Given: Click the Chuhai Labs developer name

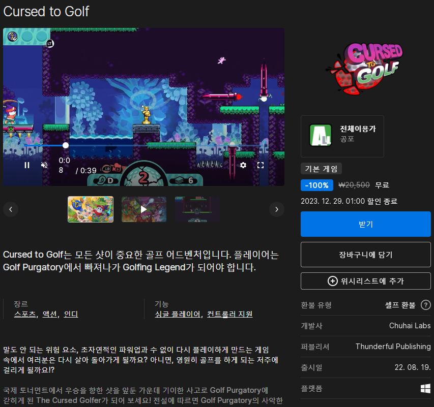Looking at the screenshot, I should click(410, 326).
